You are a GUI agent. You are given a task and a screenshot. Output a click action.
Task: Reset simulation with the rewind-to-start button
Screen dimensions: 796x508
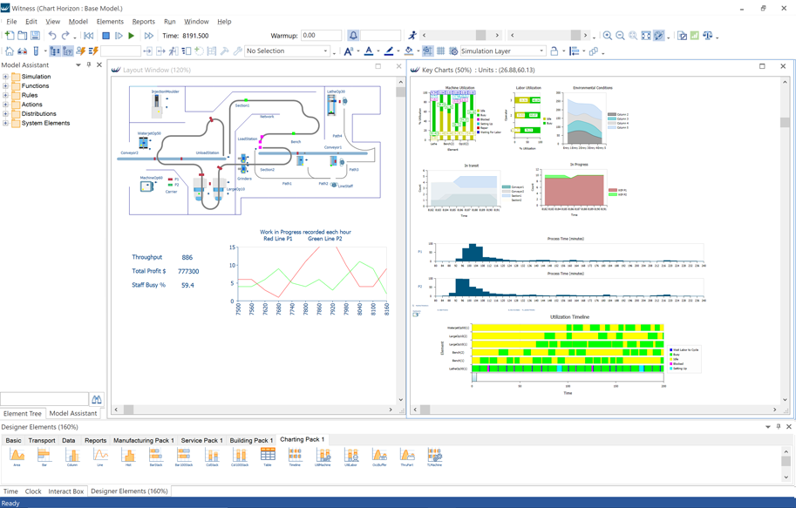pos(88,36)
